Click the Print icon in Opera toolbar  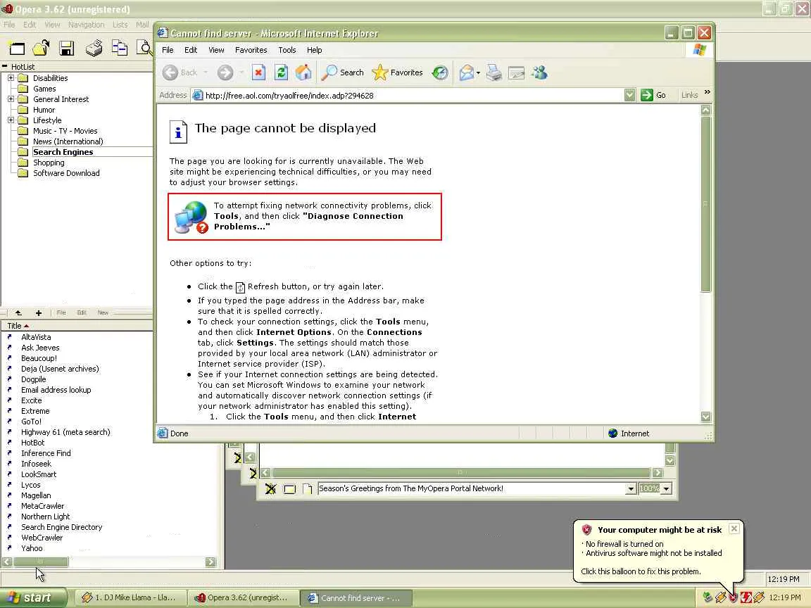pos(94,48)
